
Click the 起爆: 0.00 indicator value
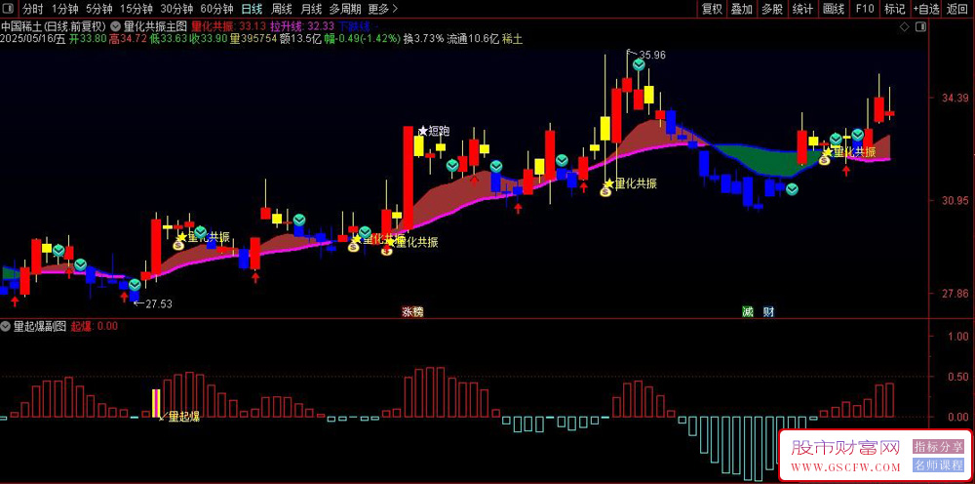94,325
